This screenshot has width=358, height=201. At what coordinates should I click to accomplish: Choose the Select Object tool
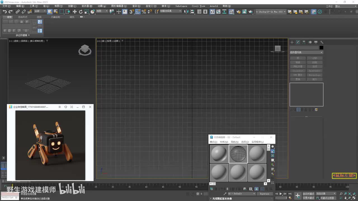pyautogui.click(x=50, y=11)
